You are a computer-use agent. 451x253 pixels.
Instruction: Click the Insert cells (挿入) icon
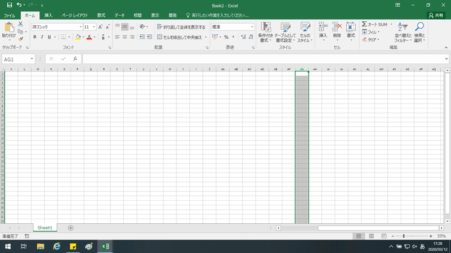[x=323, y=27]
